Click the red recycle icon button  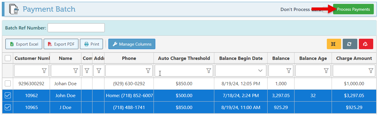point(366,44)
